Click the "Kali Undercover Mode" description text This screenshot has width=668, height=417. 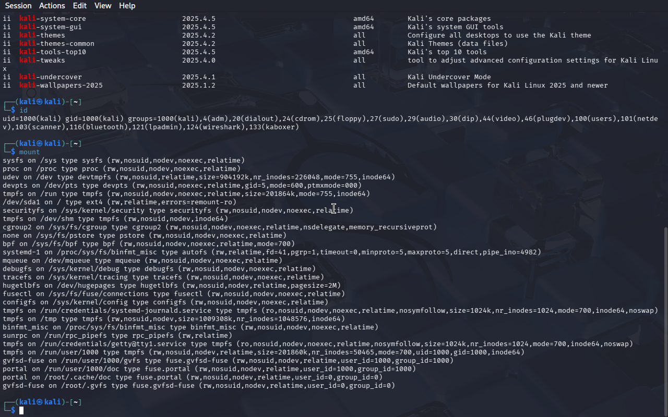click(x=449, y=77)
